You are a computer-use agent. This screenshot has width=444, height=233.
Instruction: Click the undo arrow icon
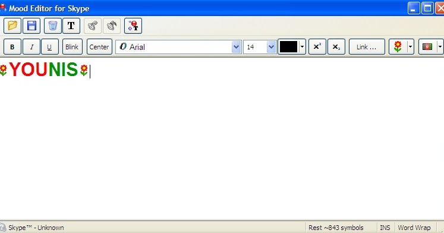pyautogui.click(x=93, y=26)
